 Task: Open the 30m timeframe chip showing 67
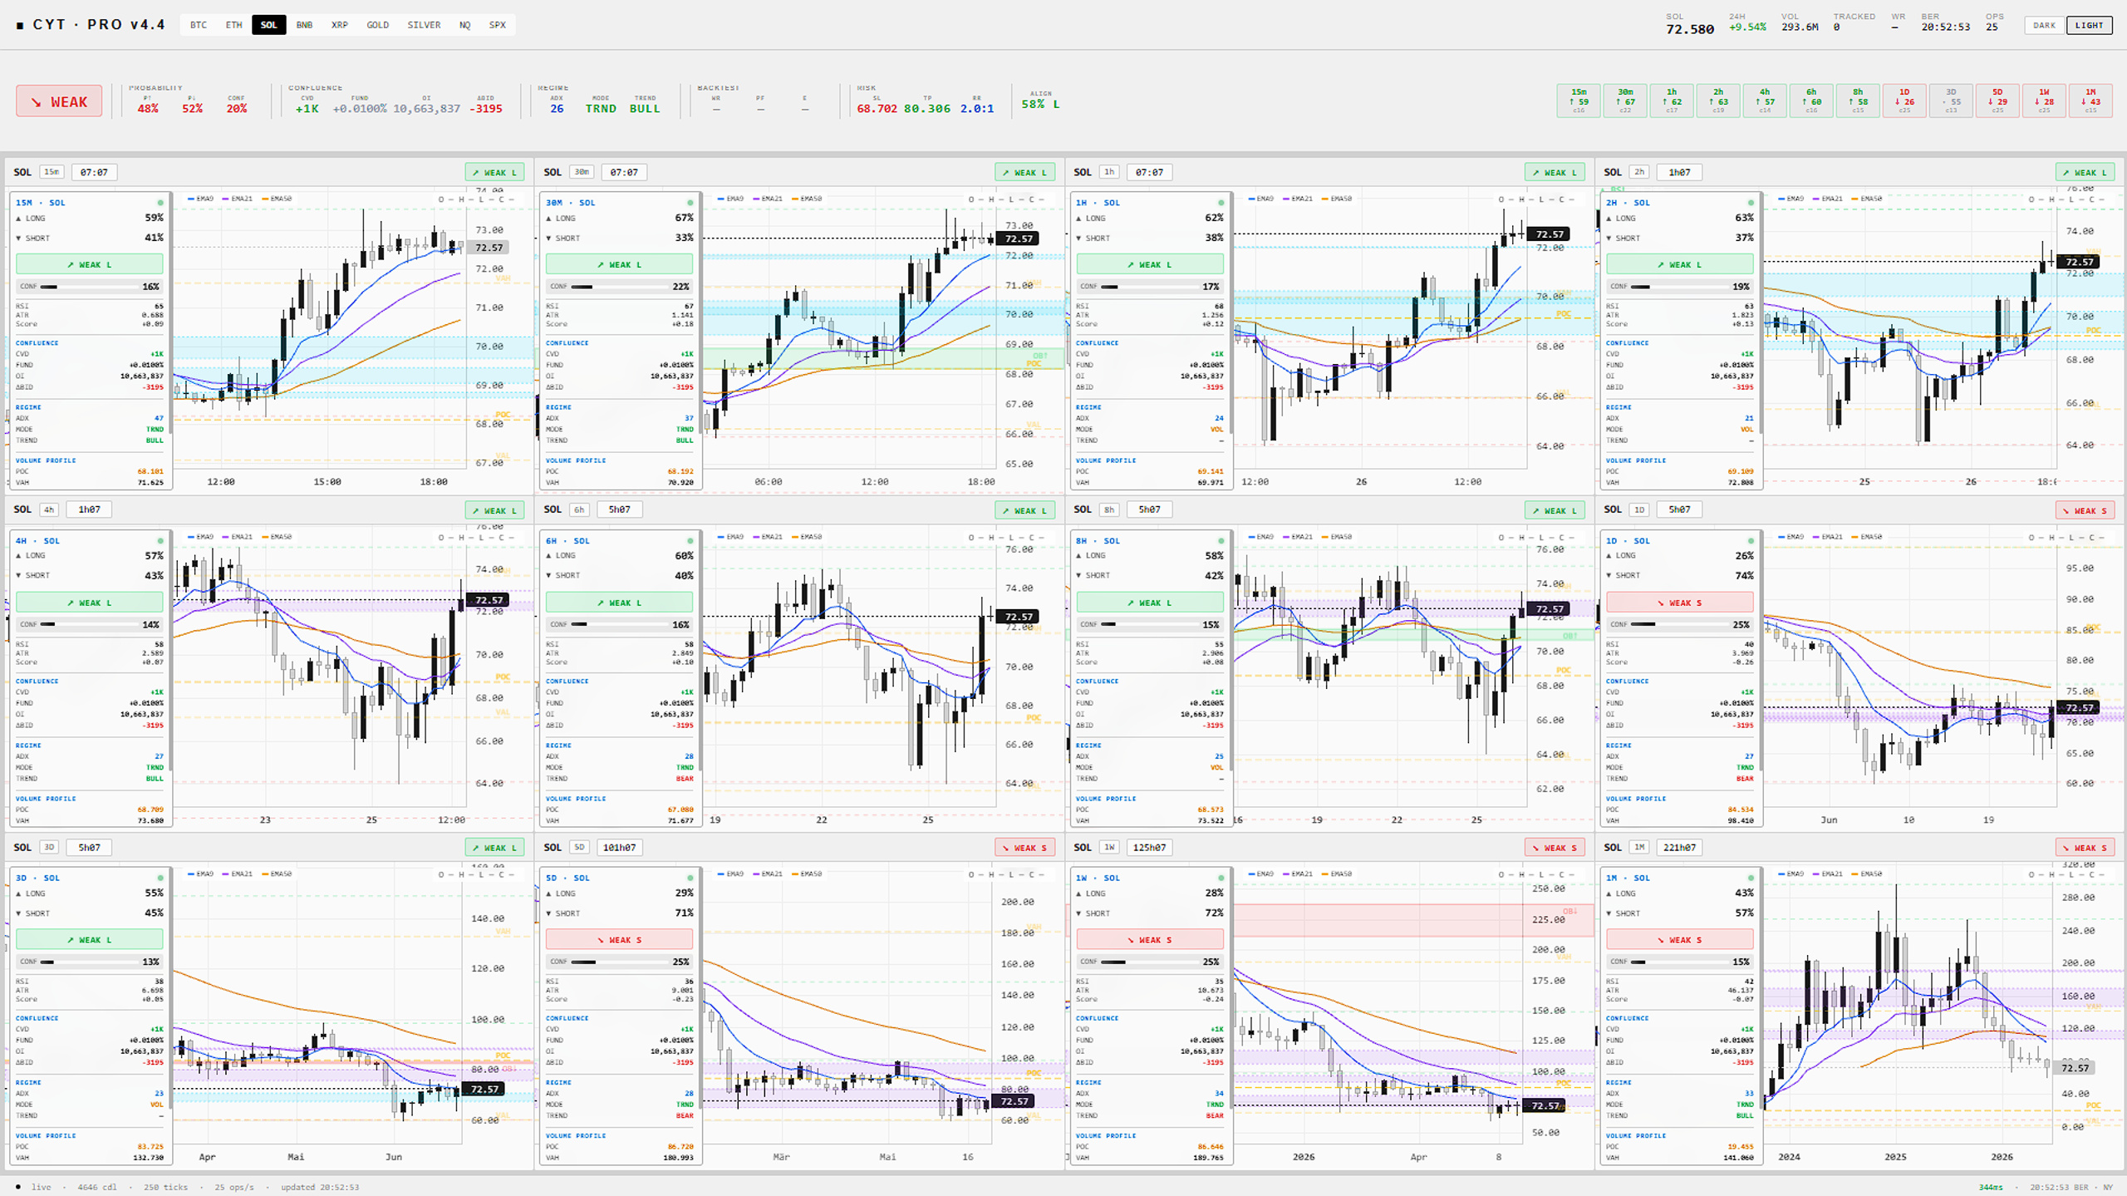pyautogui.click(x=1624, y=101)
